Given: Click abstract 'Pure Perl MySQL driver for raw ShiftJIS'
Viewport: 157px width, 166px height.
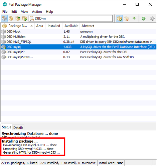Looking at the screenshot, I should (107, 57).
